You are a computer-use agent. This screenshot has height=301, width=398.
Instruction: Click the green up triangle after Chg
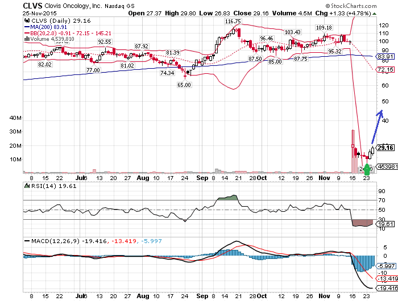374,14
